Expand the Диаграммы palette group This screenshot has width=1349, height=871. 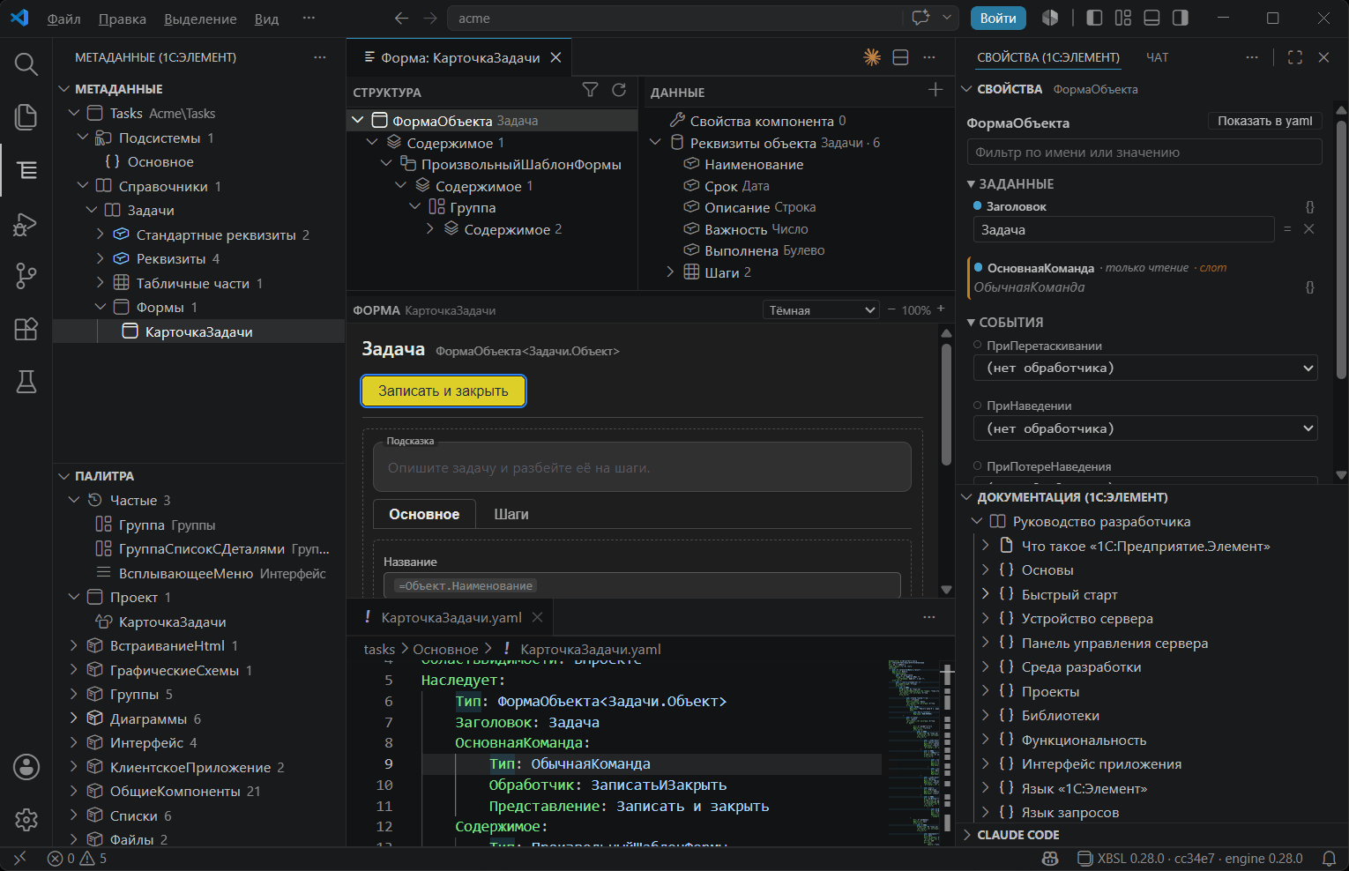pyautogui.click(x=74, y=718)
